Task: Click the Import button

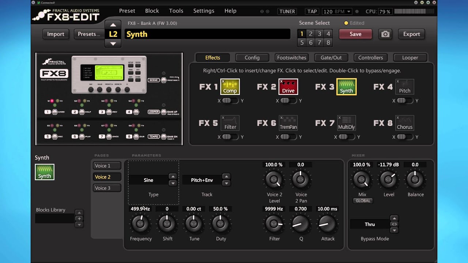Action: coord(56,34)
